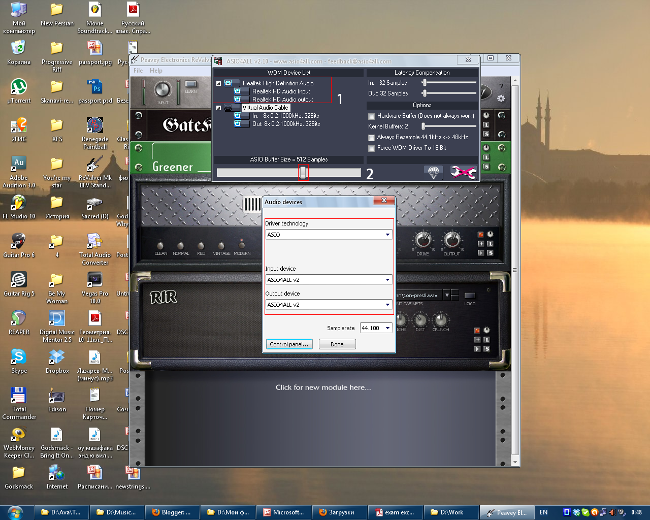The width and height of the screenshot is (650, 520).
Task: Open the Digital Music Mentor 2.5 icon
Action: [57, 327]
